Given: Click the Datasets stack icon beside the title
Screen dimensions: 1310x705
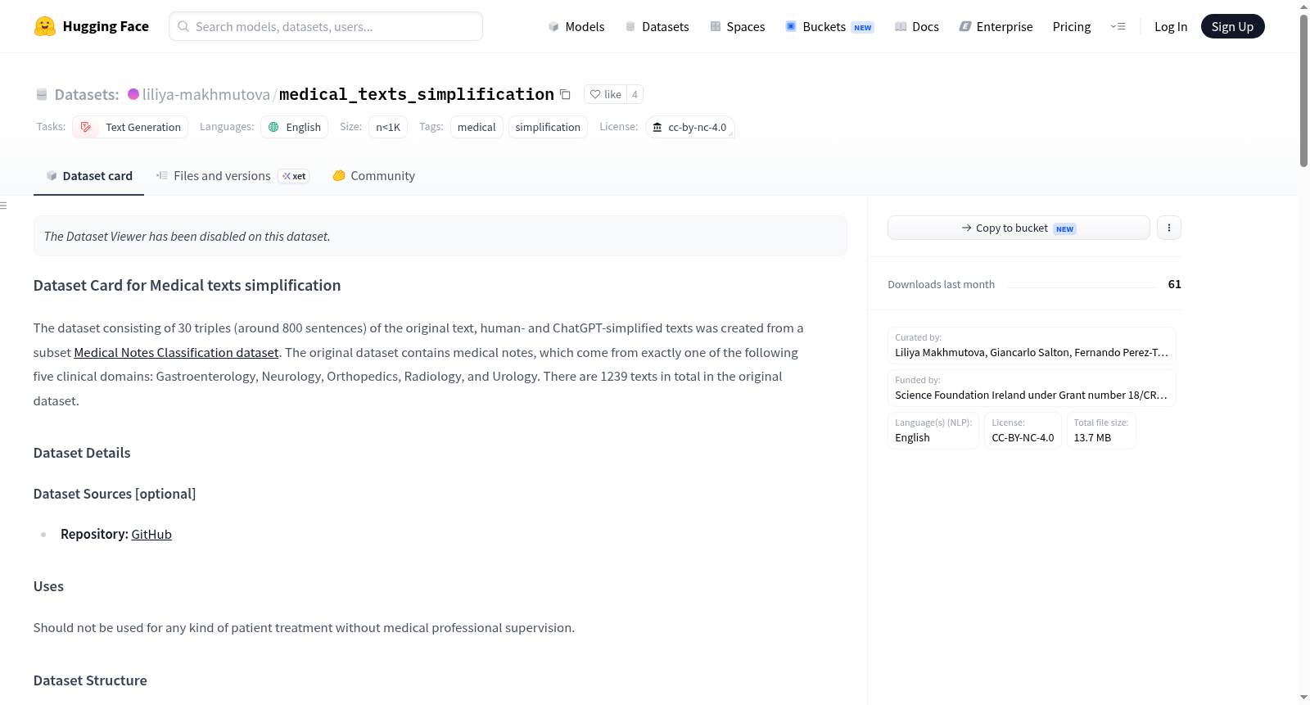Looking at the screenshot, I should click(42, 94).
